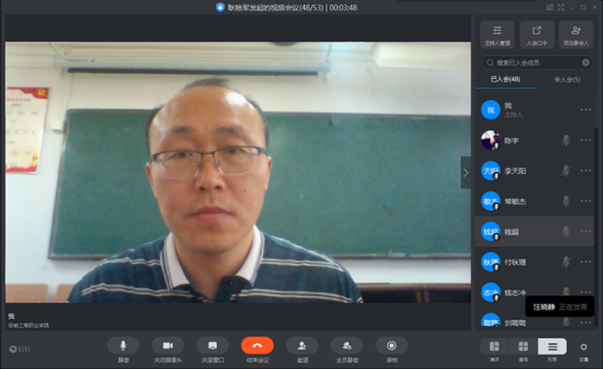603x369 pixels.
Task: Switch to 已入会(48) tab
Action: pyautogui.click(x=506, y=79)
